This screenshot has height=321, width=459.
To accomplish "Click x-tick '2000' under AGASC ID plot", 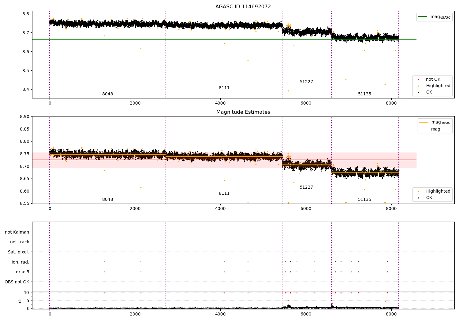I will (x=135, y=103).
